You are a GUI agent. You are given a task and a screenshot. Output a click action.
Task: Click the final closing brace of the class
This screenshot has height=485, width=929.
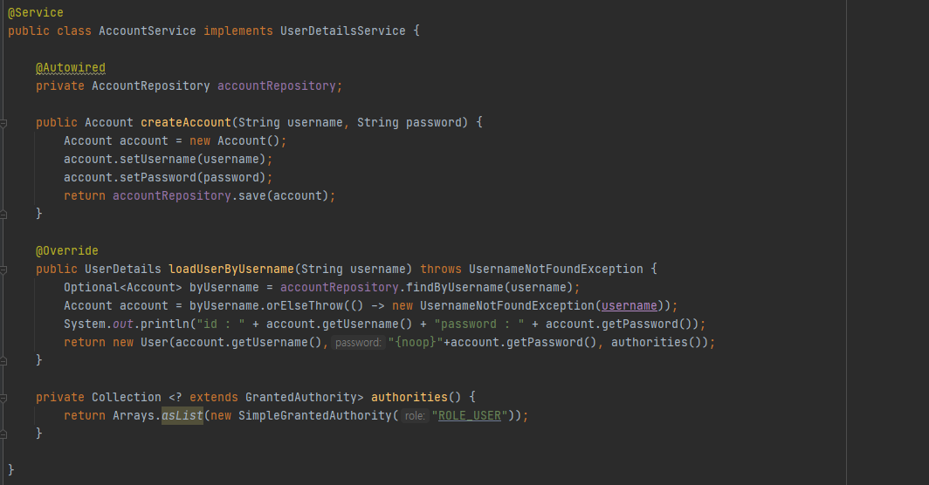tap(10, 470)
